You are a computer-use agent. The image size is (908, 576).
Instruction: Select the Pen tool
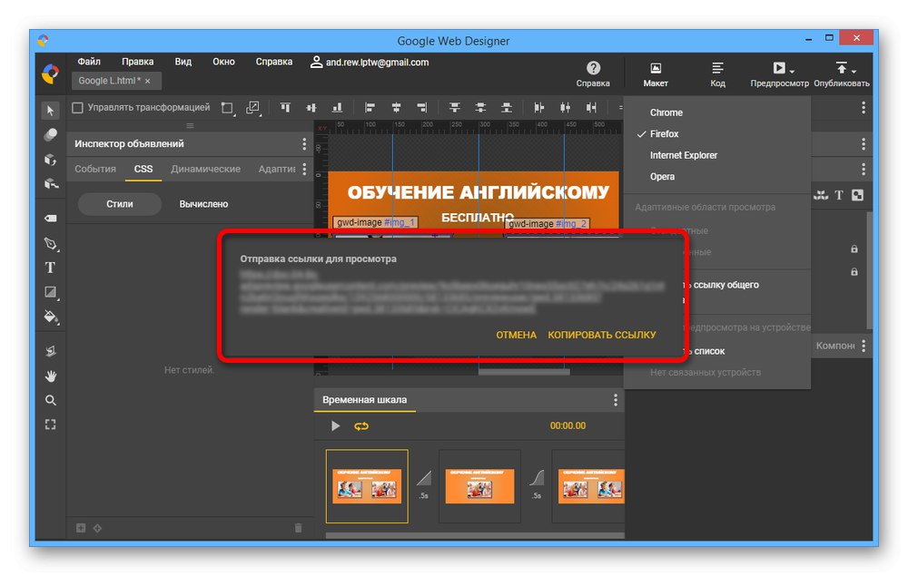(50, 243)
